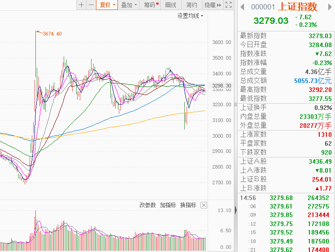Click the 3674.40 peak price marker
Image resolution: width=335 pixels, height=252 pixels.
[52, 34]
